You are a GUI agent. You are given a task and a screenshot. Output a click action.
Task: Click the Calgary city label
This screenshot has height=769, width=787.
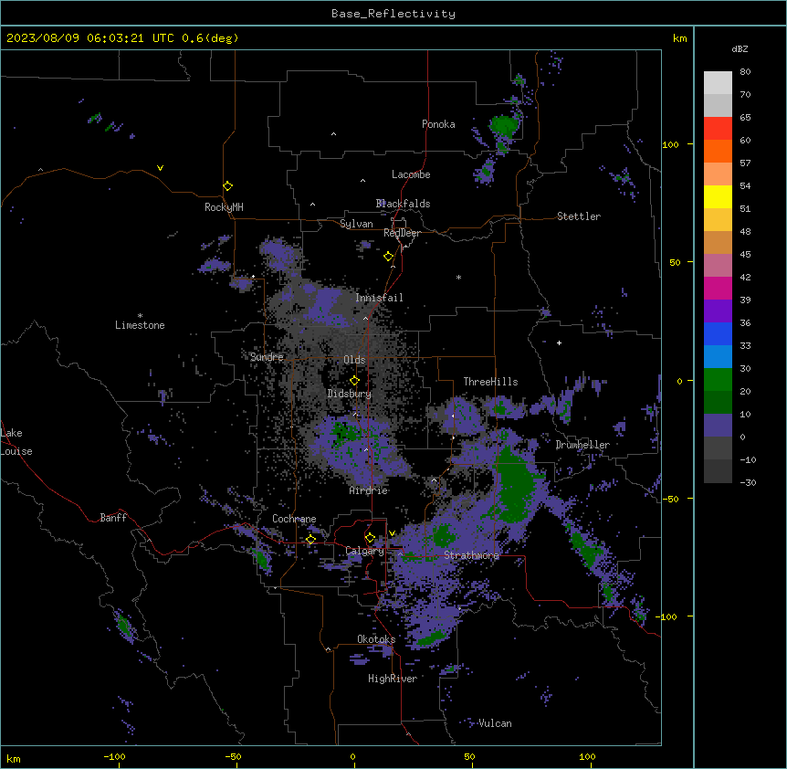(x=365, y=551)
